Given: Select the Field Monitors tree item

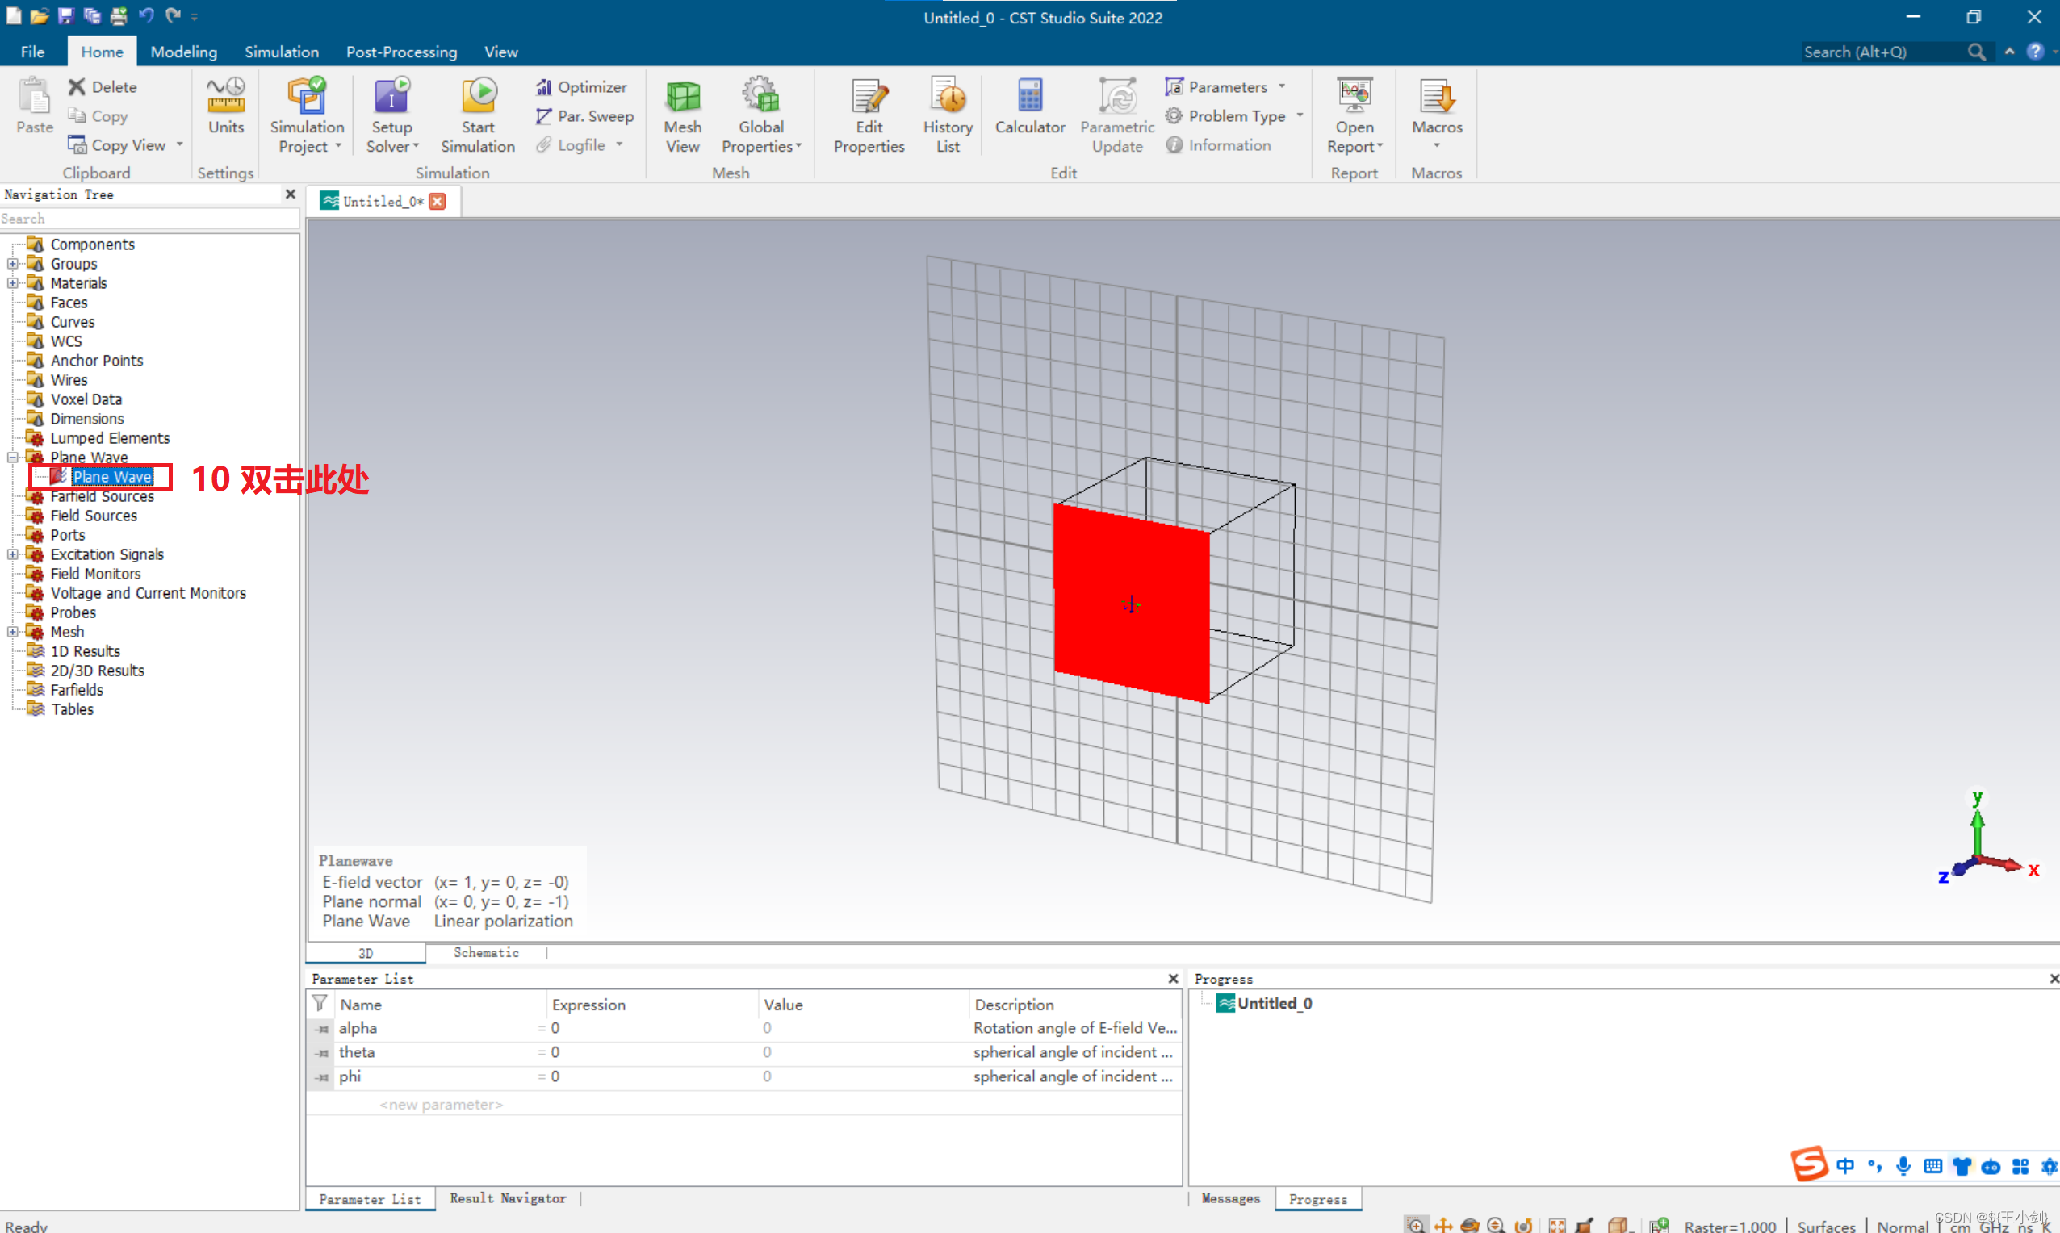Looking at the screenshot, I should (95, 574).
